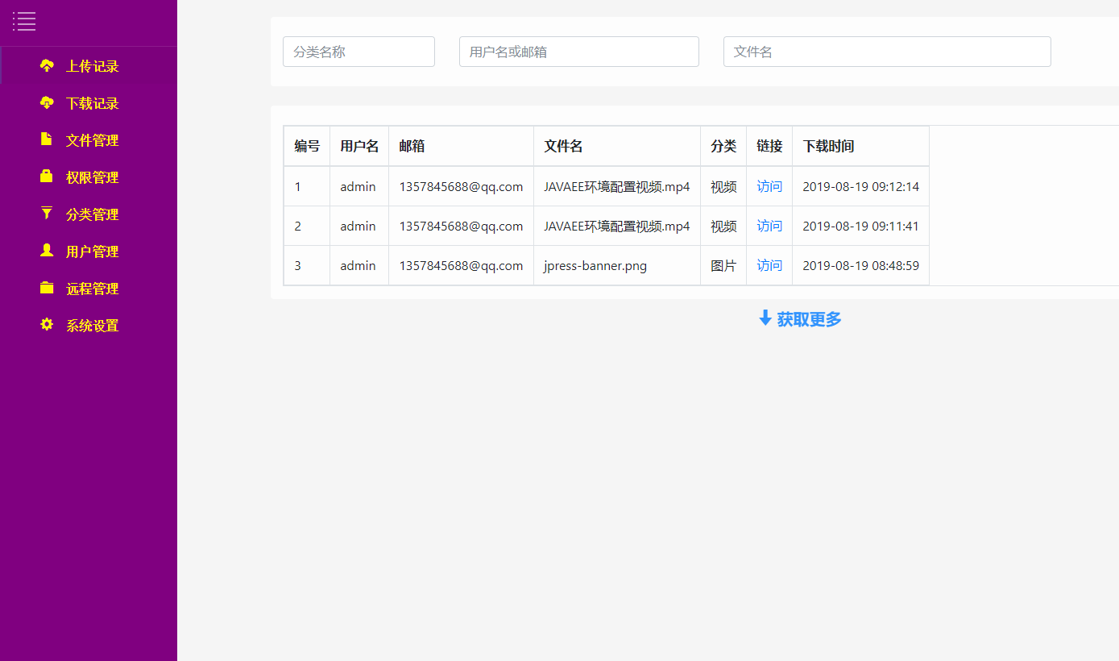Viewport: 1119px width, 661px height.
Task: Click the 分类名称 search field
Action: pos(358,51)
